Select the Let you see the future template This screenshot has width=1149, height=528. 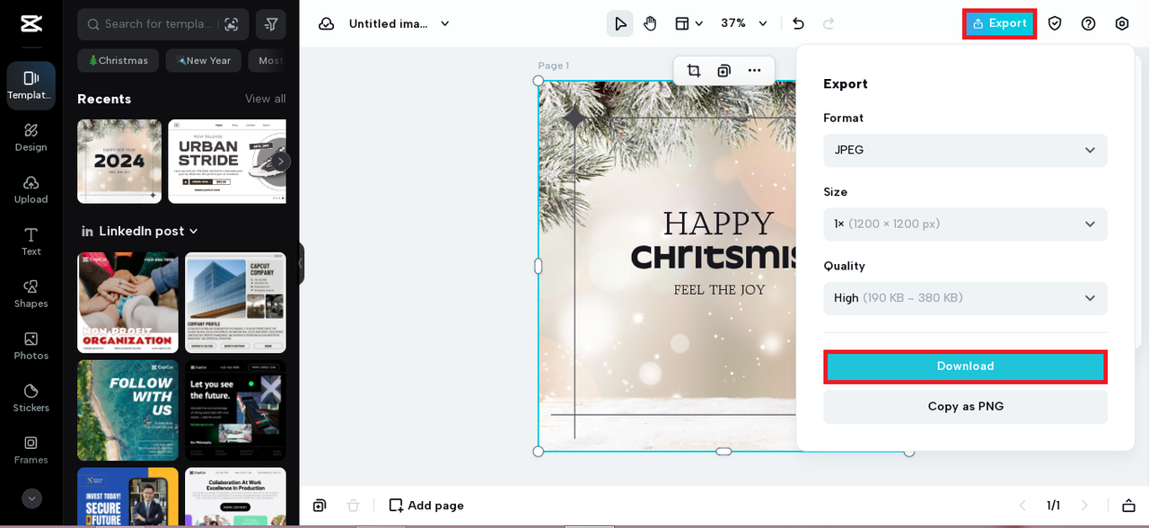pyautogui.click(x=235, y=410)
